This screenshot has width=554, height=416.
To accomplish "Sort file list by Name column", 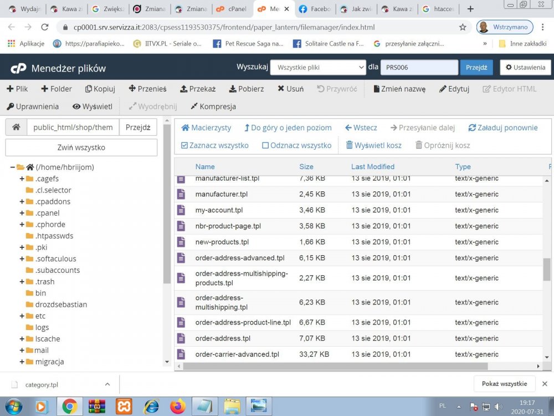I will 205,166.
